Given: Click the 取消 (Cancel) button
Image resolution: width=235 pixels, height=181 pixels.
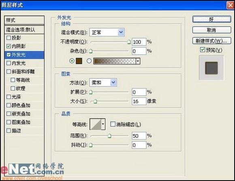Looking at the screenshot, I should click(211, 30).
